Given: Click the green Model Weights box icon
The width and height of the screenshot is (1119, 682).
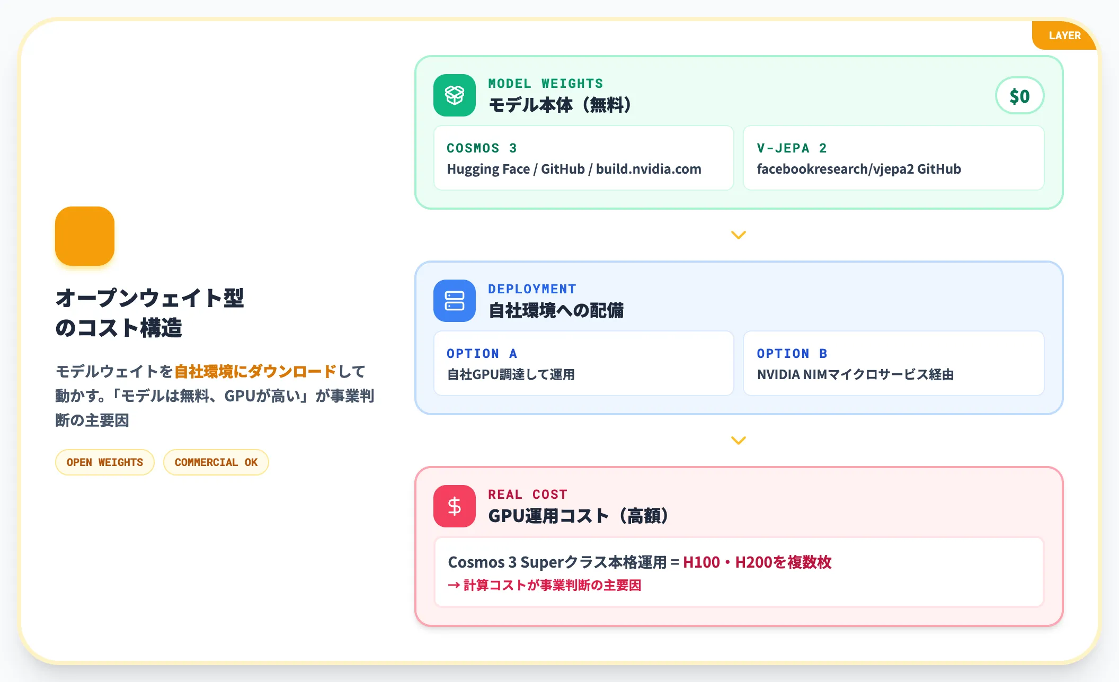Looking at the screenshot, I should [x=455, y=95].
